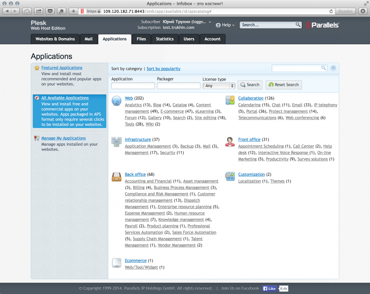Collapse the search panel with the chevron button
Screen dimensions: 370x294
333,68
